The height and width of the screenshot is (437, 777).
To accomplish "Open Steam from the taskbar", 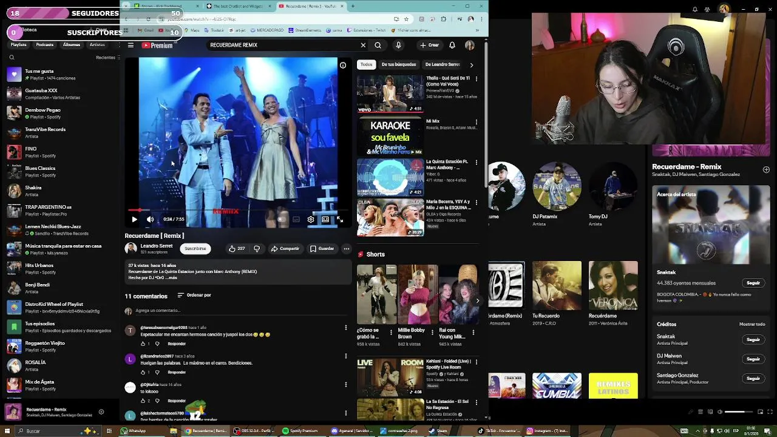I will [x=438, y=431].
